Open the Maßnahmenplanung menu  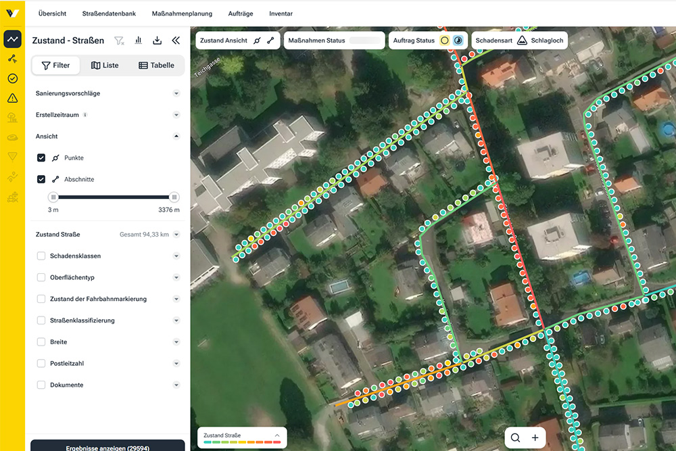pyautogui.click(x=182, y=14)
